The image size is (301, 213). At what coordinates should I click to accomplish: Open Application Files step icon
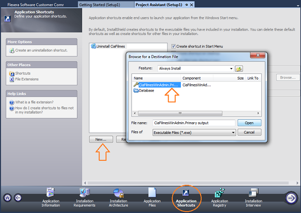tap(152, 192)
